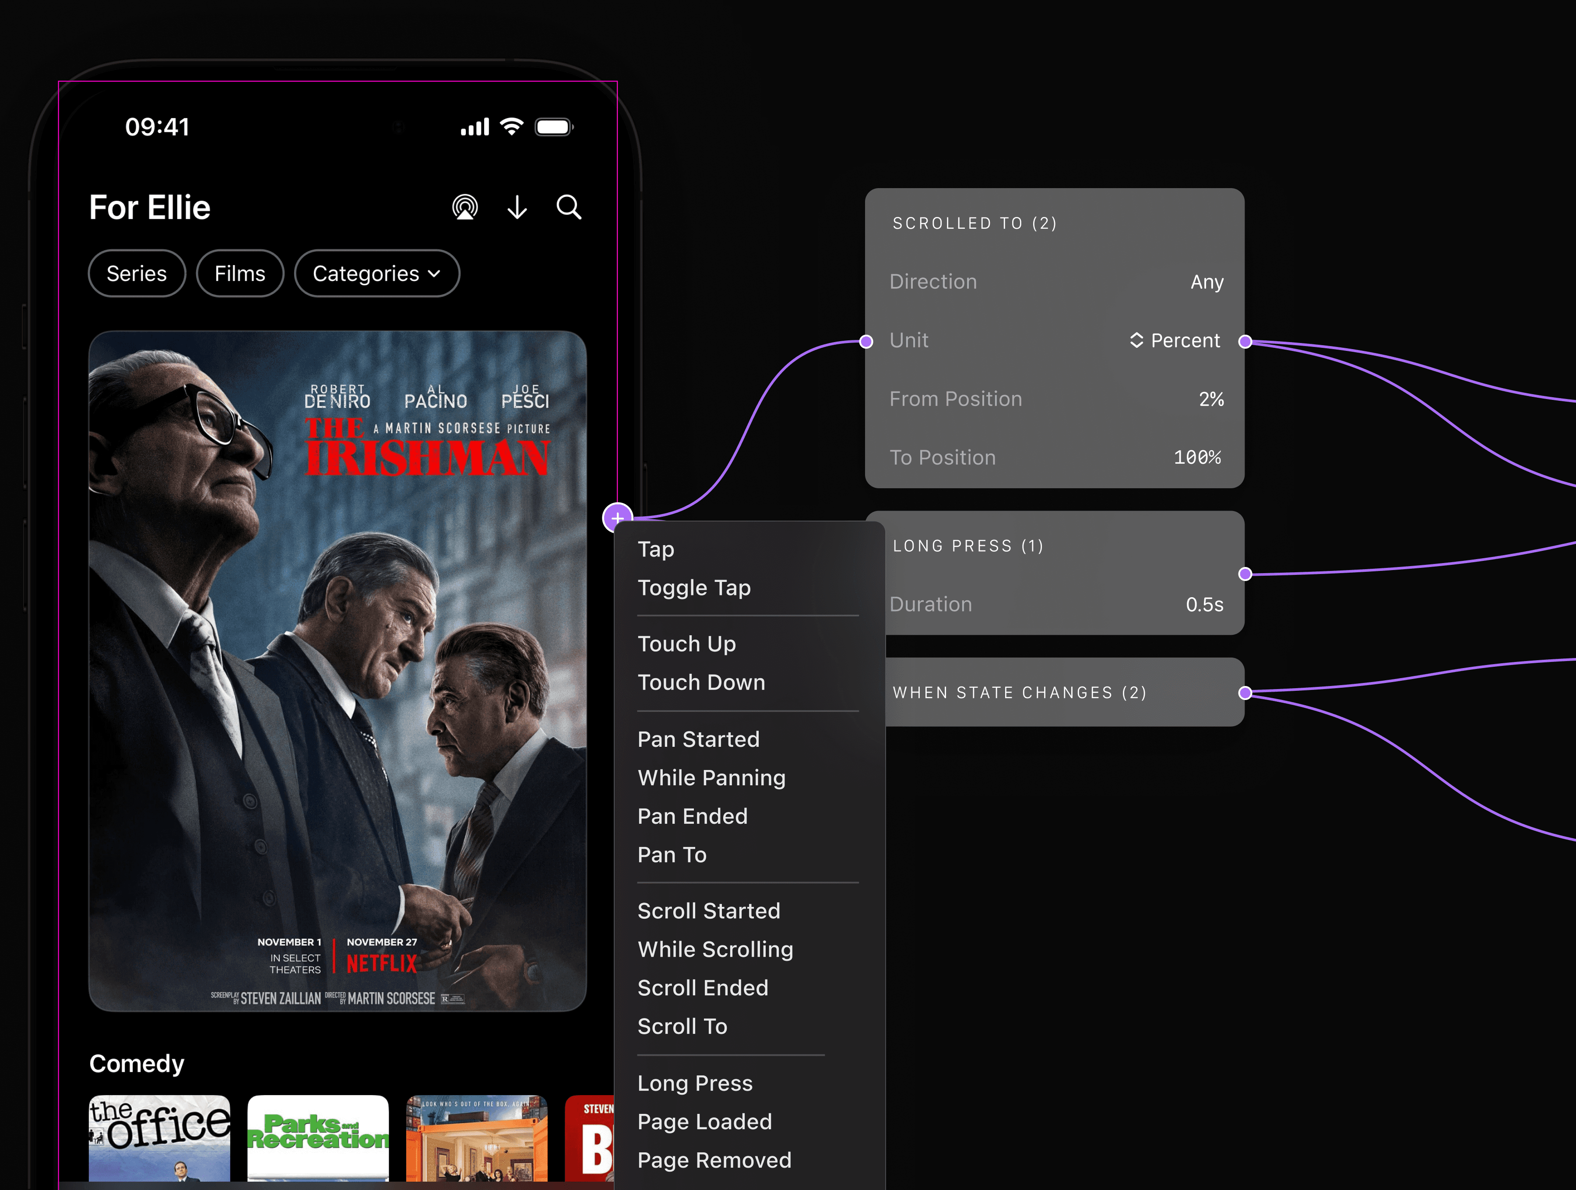This screenshot has width=1576, height=1190.
Task: Choose Tap from the trigger menu
Action: coord(656,549)
